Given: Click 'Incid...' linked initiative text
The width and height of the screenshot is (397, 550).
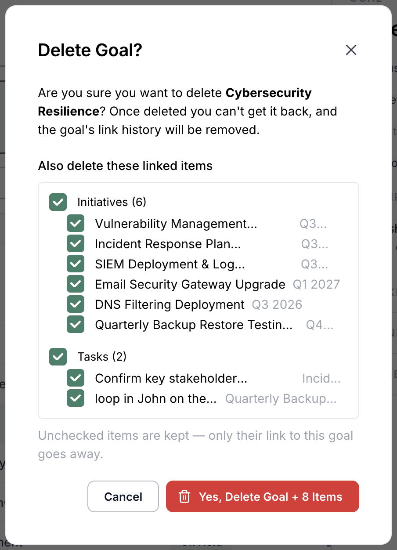Looking at the screenshot, I should (321, 378).
